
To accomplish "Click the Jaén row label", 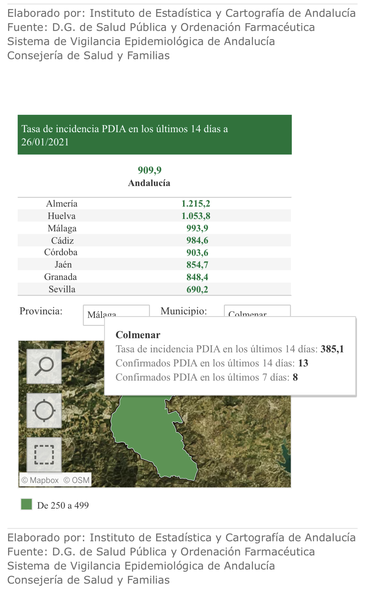I will click(x=63, y=265).
